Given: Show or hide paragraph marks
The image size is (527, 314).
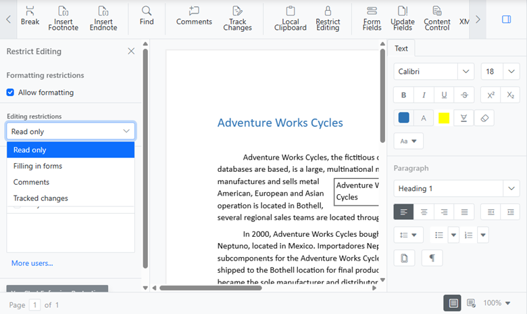Looking at the screenshot, I should click(432, 258).
